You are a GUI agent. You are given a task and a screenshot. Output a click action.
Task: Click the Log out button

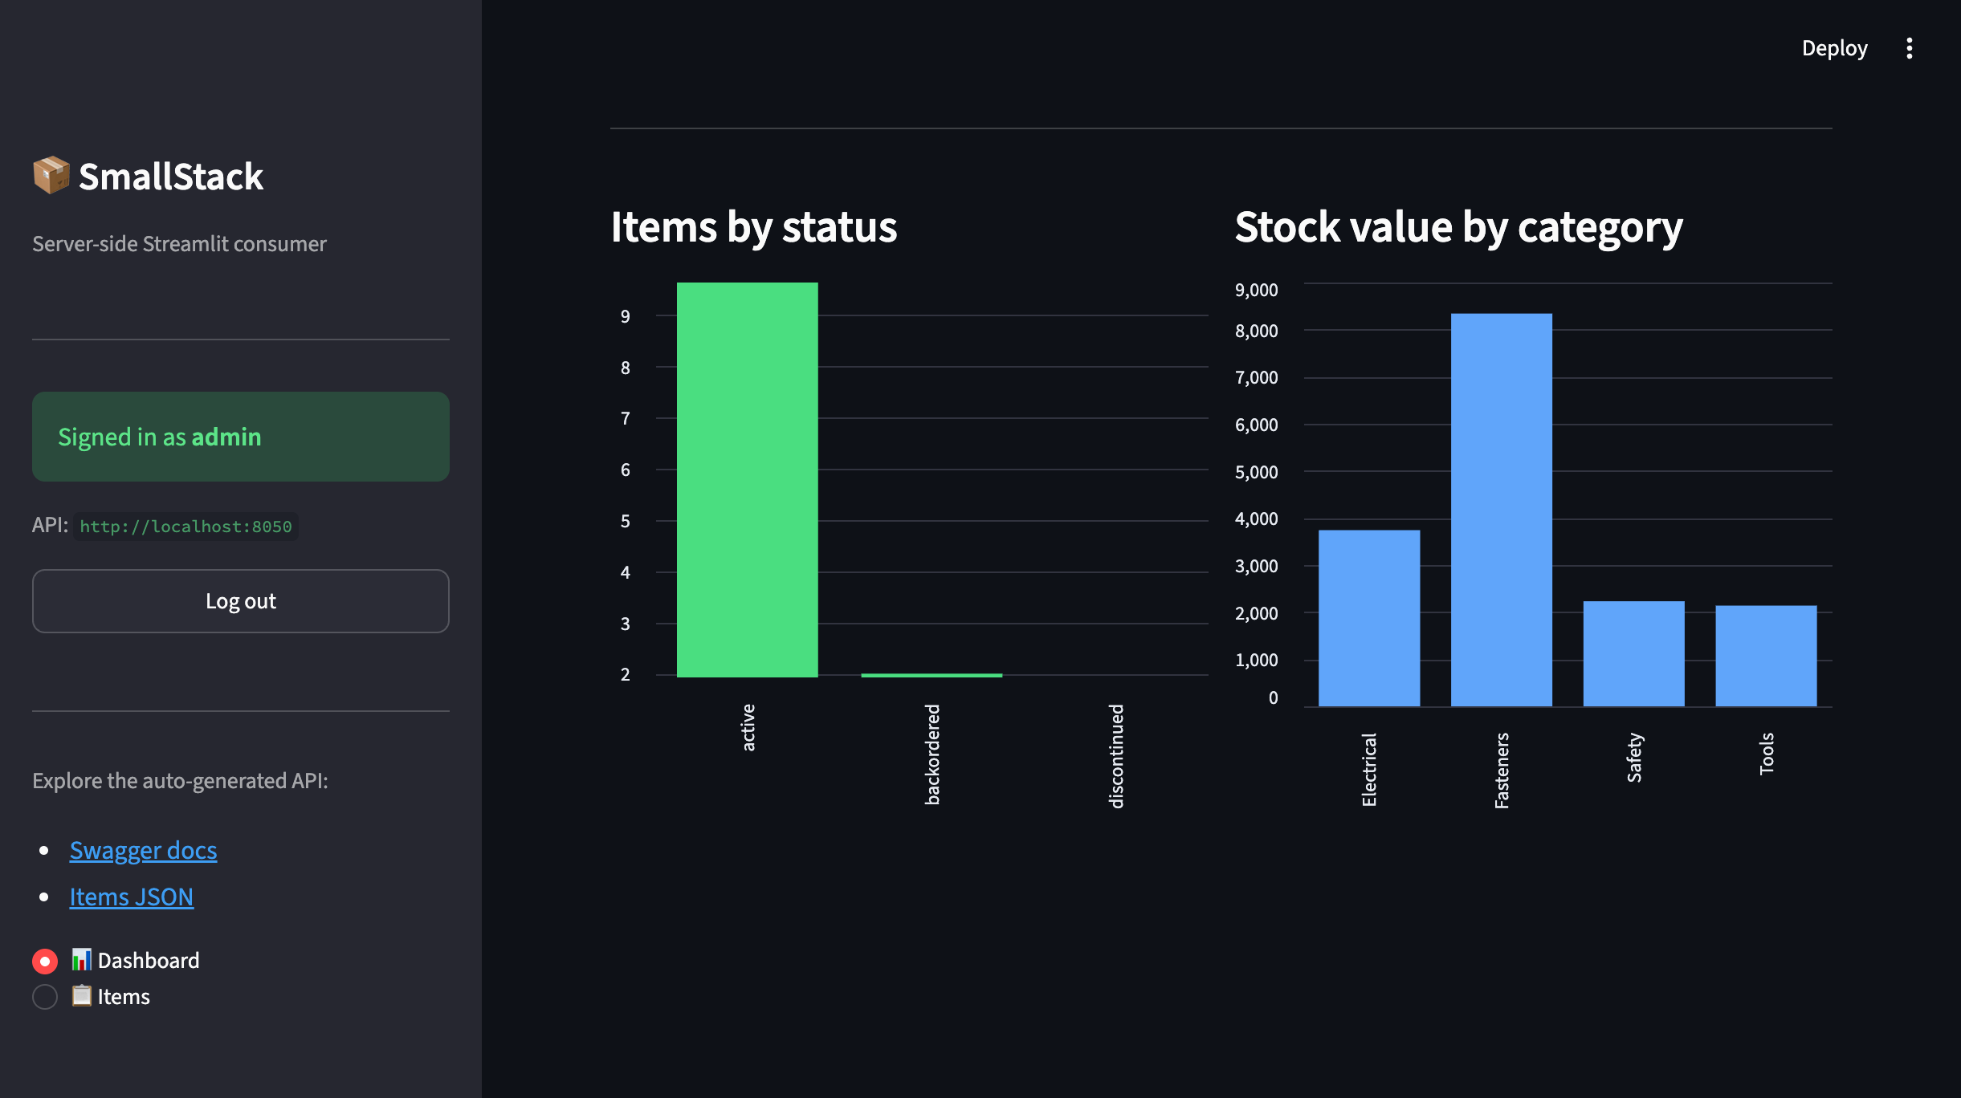point(241,601)
